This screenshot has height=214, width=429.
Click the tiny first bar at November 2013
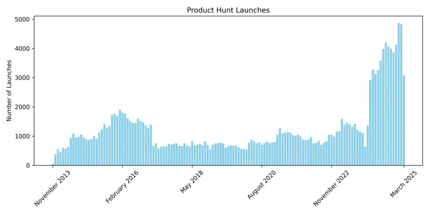[53, 165]
